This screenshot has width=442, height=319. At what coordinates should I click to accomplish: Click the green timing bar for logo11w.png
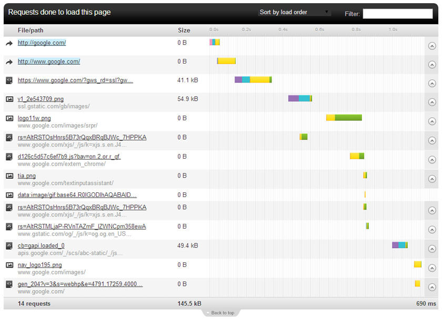(x=348, y=117)
